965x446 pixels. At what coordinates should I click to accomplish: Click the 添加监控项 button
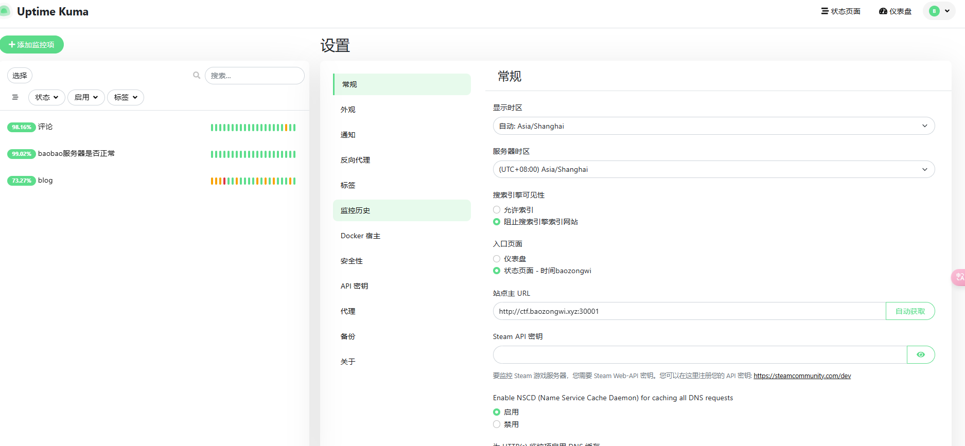pyautogui.click(x=32, y=45)
